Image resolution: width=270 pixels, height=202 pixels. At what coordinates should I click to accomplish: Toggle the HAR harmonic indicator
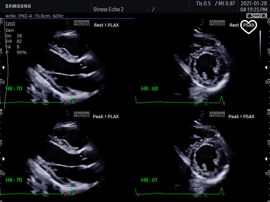[257, 16]
